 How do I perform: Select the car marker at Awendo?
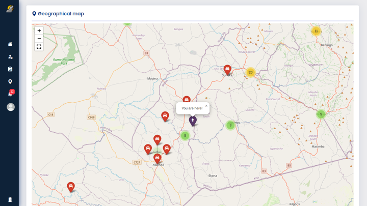tap(157, 158)
